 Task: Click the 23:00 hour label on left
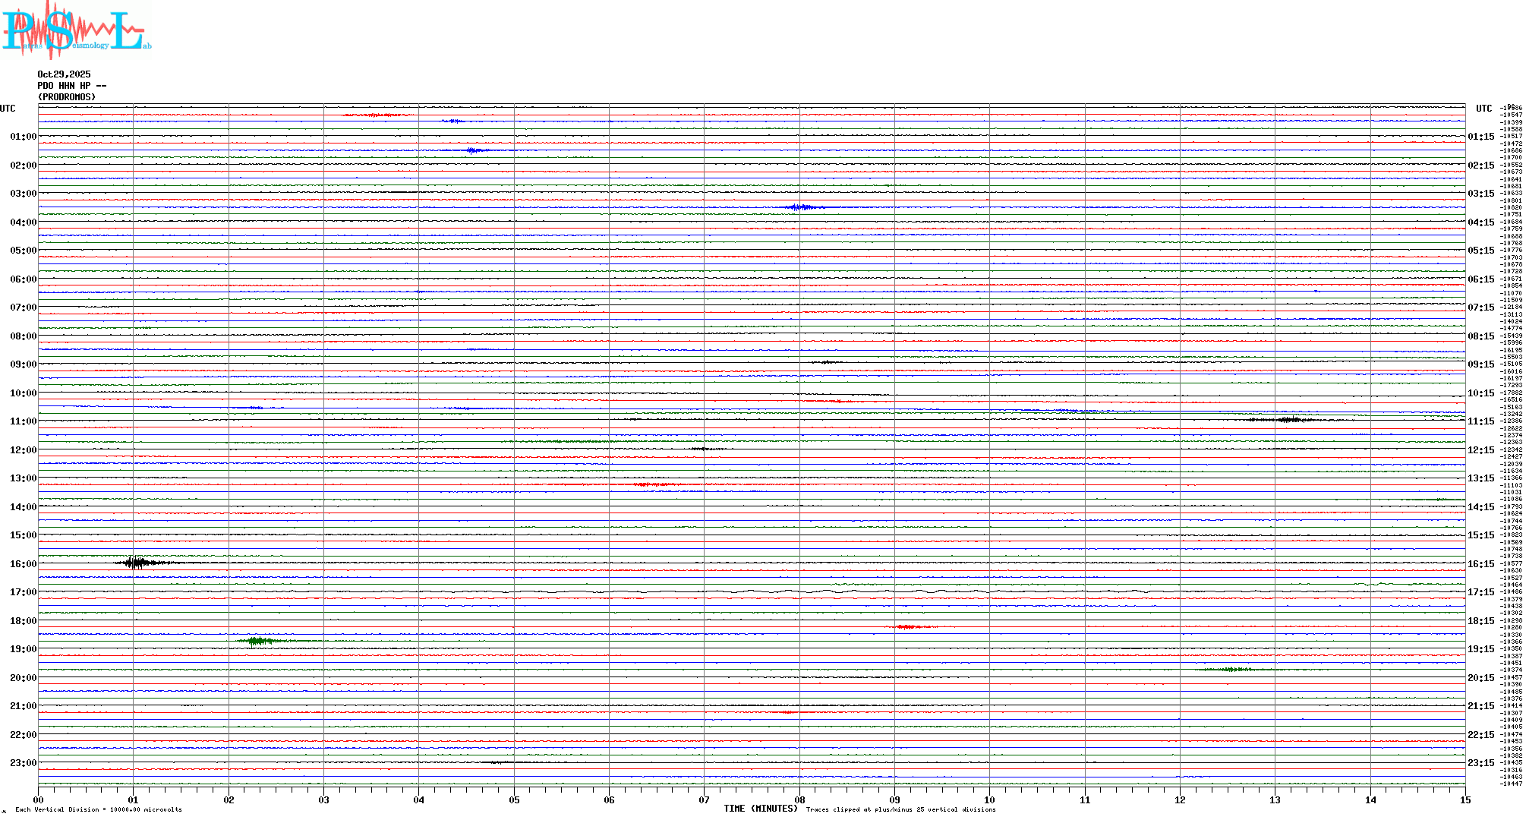(23, 763)
